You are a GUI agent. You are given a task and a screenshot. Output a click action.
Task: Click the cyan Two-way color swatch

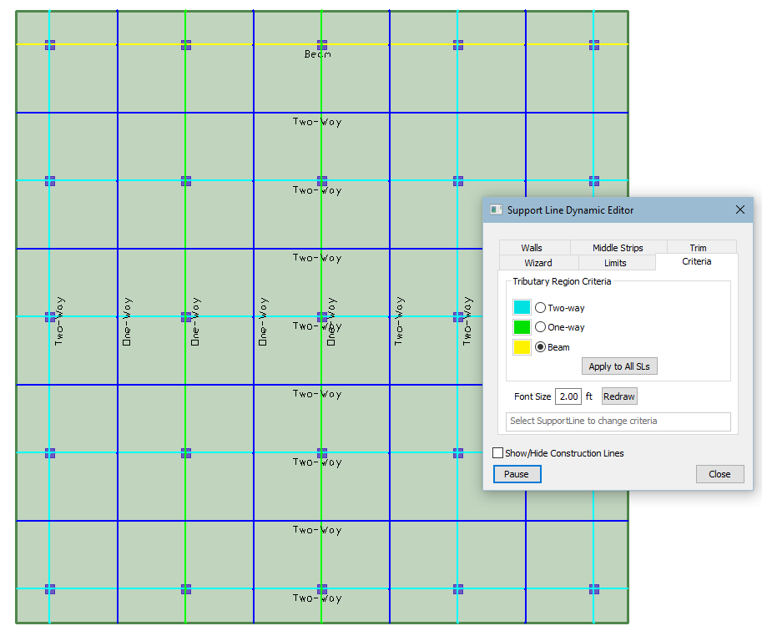(522, 308)
